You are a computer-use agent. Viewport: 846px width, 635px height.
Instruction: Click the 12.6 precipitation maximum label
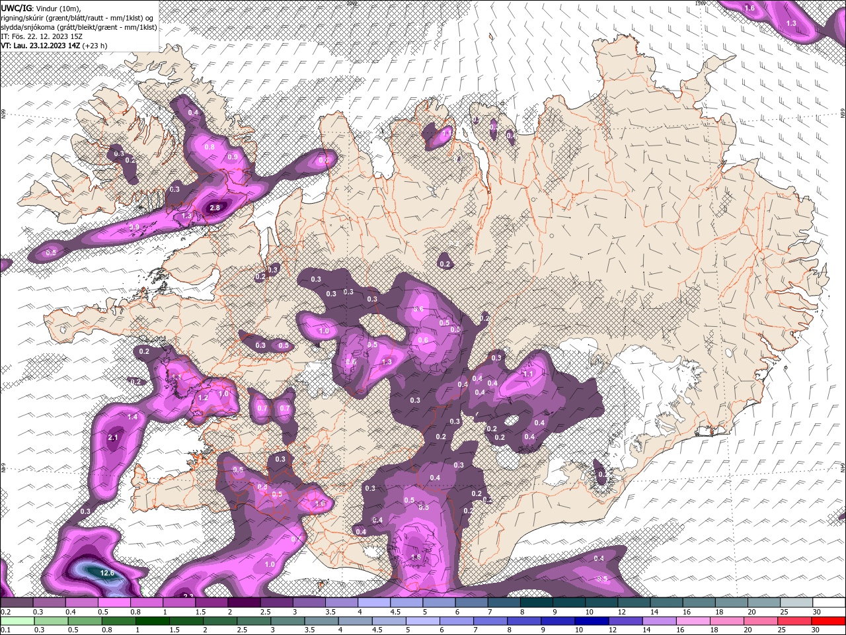(x=107, y=573)
